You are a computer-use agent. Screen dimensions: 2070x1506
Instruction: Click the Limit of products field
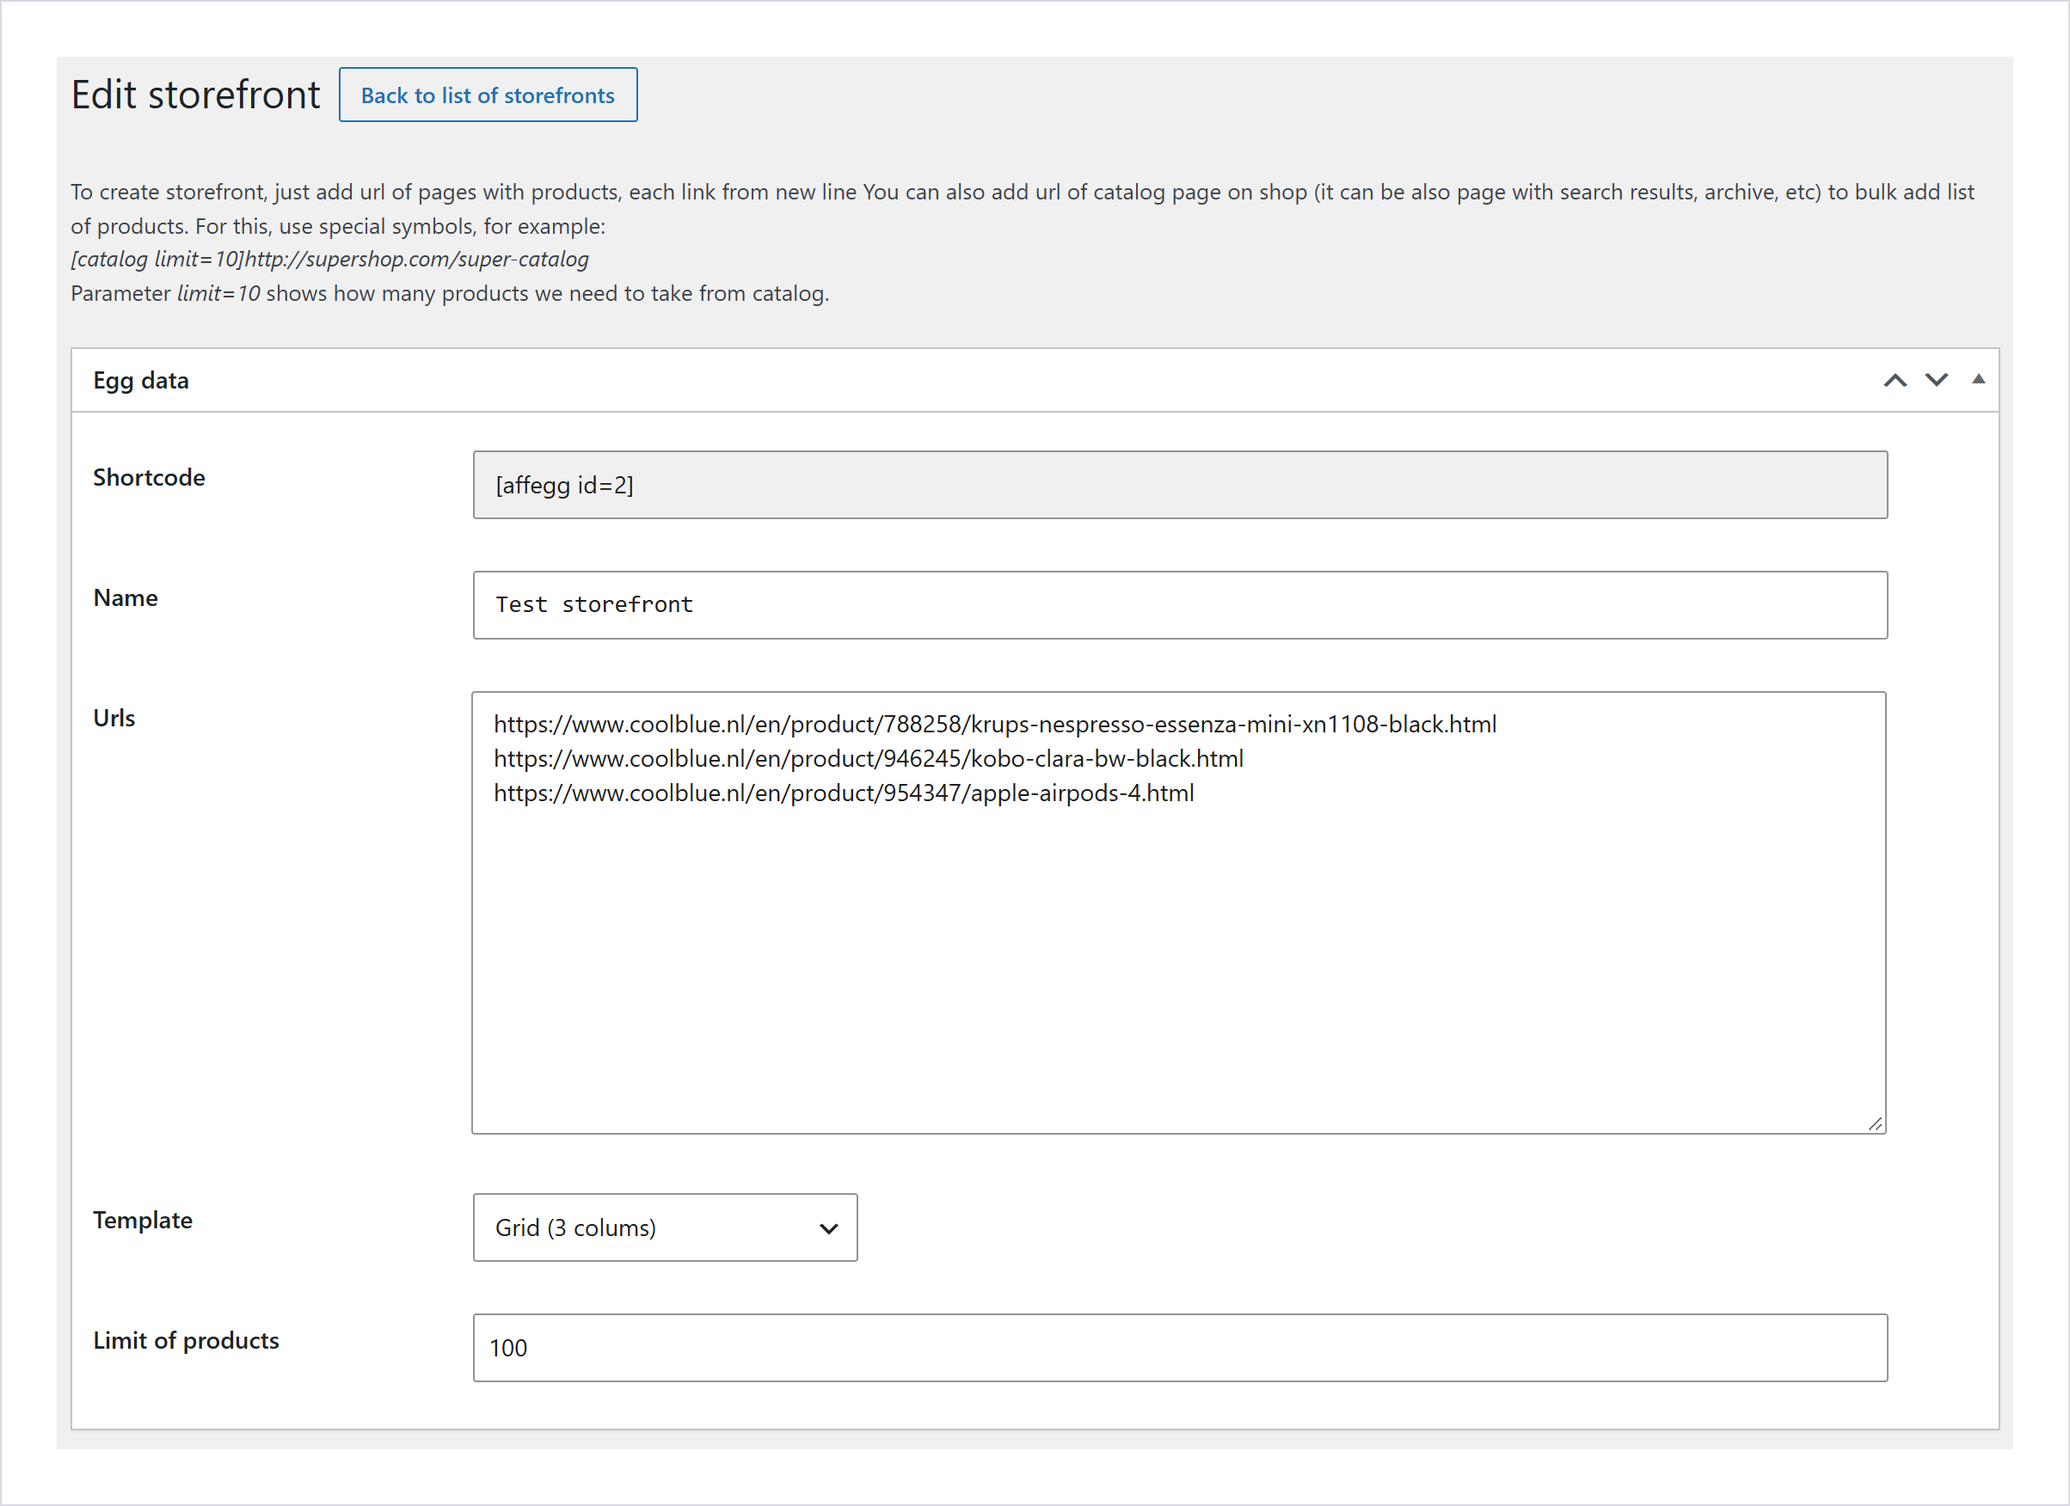1179,1347
